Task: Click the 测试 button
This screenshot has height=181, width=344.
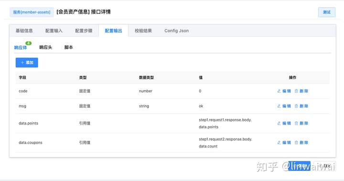Action: coord(326,12)
